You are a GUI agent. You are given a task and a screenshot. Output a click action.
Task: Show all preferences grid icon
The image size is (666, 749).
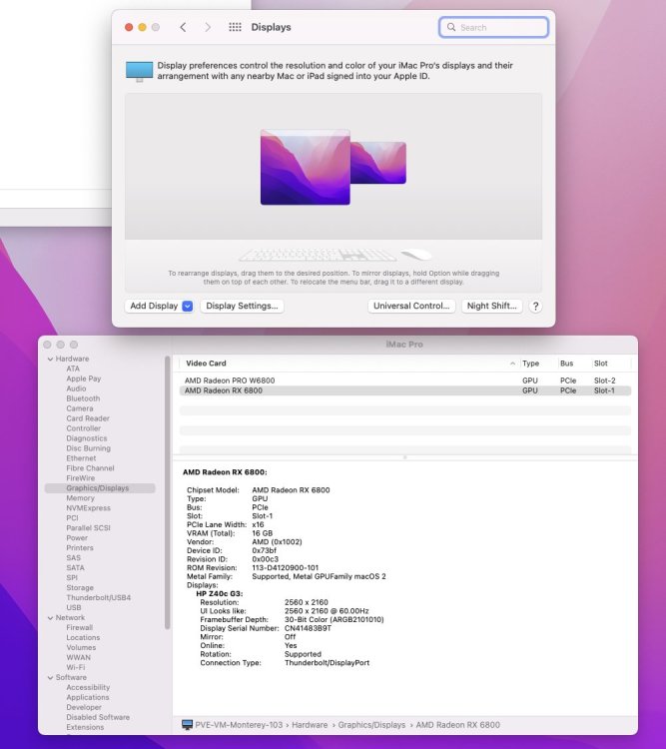(x=235, y=27)
